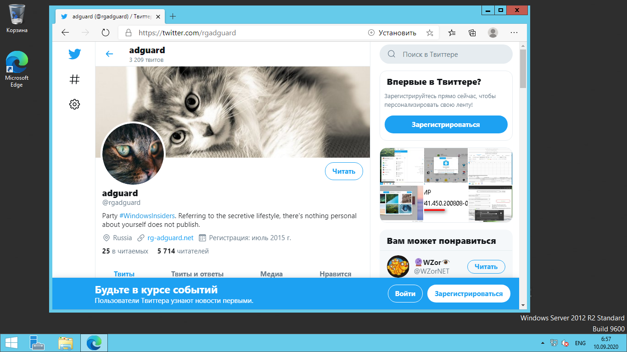Click the #WindowsInsiders hashtag link
Image resolution: width=627 pixels, height=352 pixels.
[x=147, y=215]
